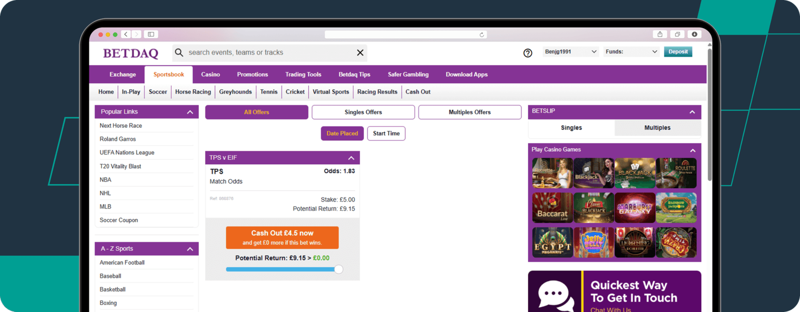
Task: Click the Deposit button
Action: coord(678,51)
